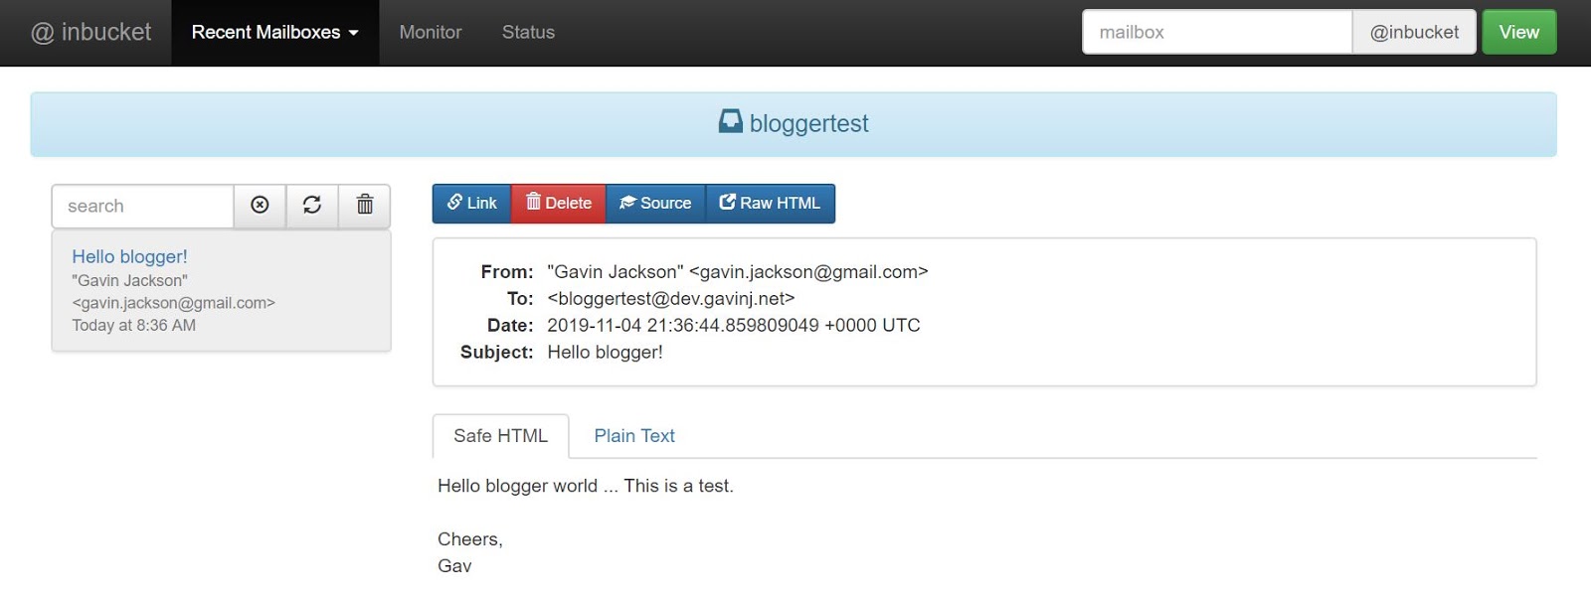Open the inbucket home logo

(x=91, y=32)
